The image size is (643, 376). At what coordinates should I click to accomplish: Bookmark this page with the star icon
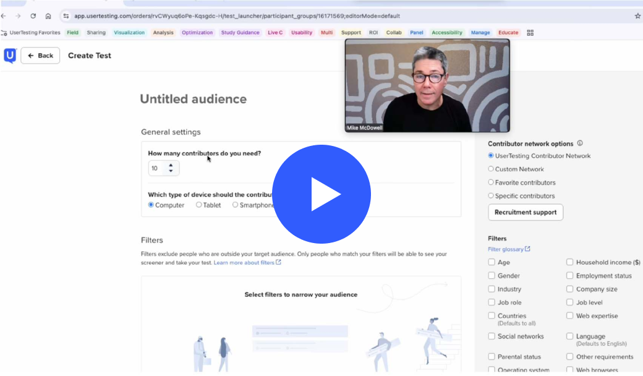tap(637, 16)
